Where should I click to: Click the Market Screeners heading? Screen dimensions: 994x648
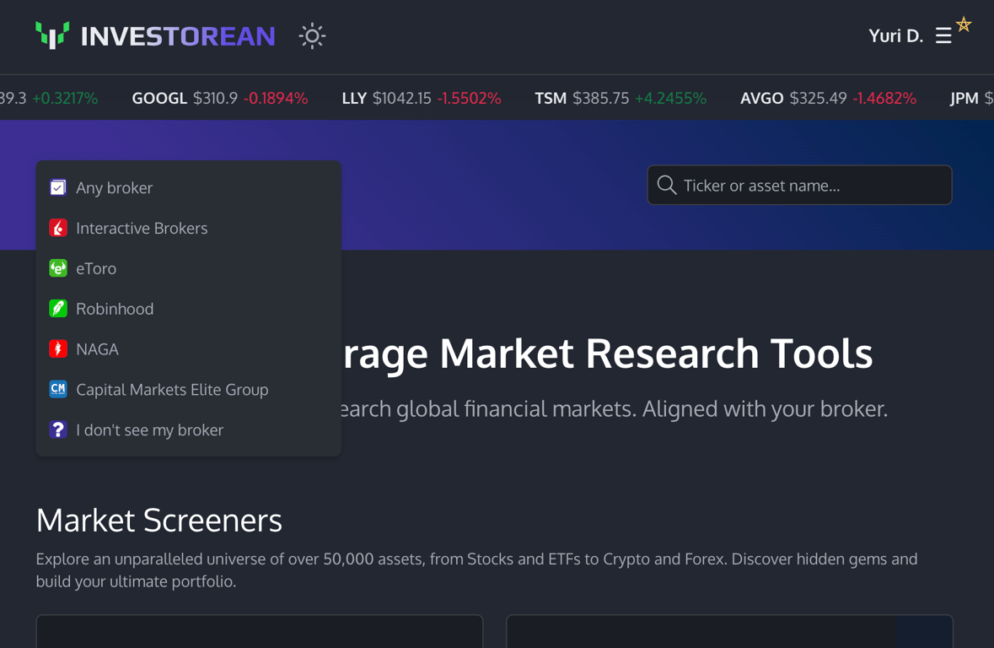click(x=159, y=521)
